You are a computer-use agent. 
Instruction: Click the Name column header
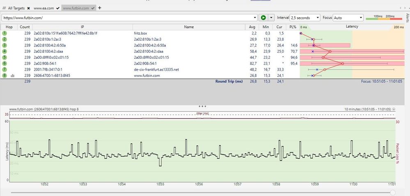189,27
